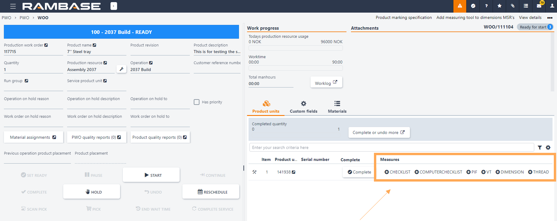Screen dimensions: 557x221
Task: Open product unit 141938 link icon
Action: coord(294,172)
